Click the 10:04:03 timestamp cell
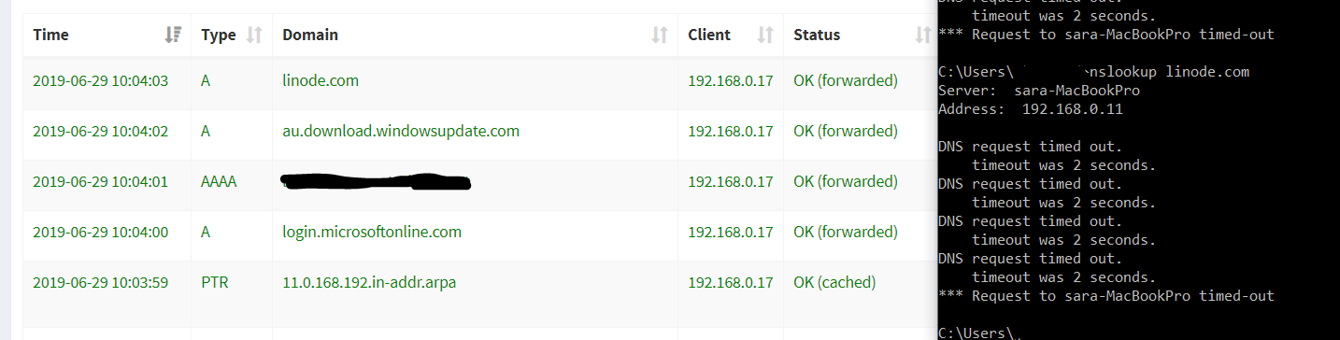The image size is (1340, 340). click(100, 80)
